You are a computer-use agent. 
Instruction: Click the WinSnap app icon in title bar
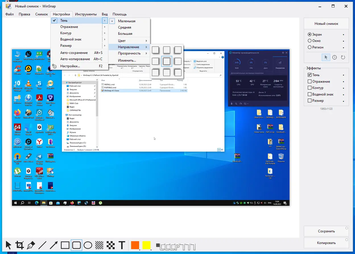9,6
